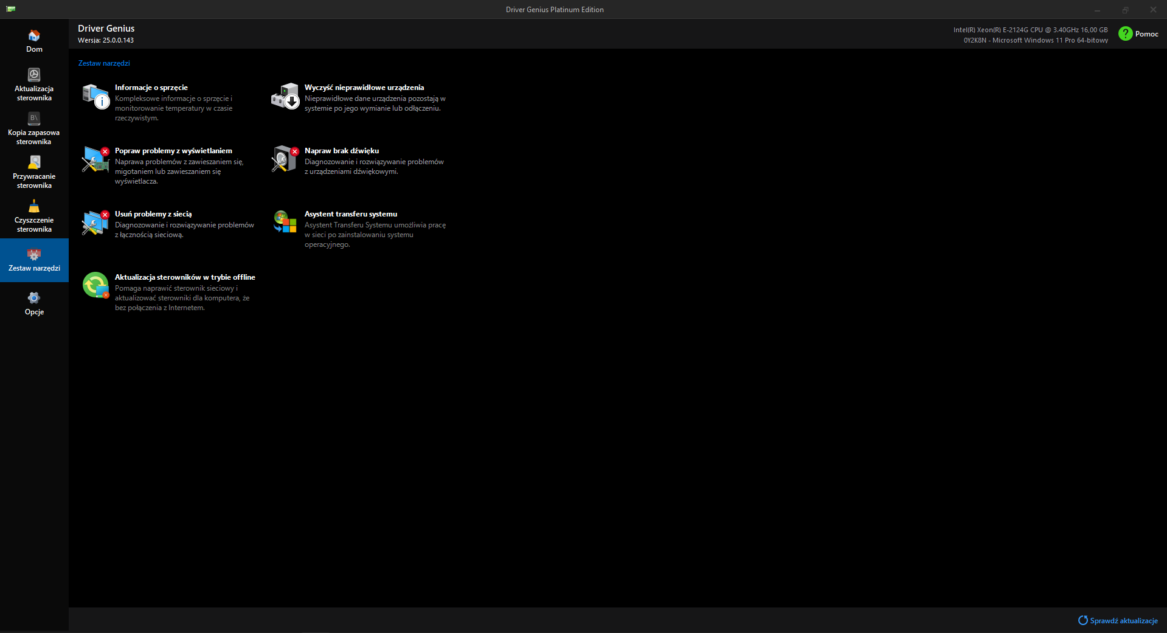
Task: Close the Driver Genius window
Action: [1153, 10]
